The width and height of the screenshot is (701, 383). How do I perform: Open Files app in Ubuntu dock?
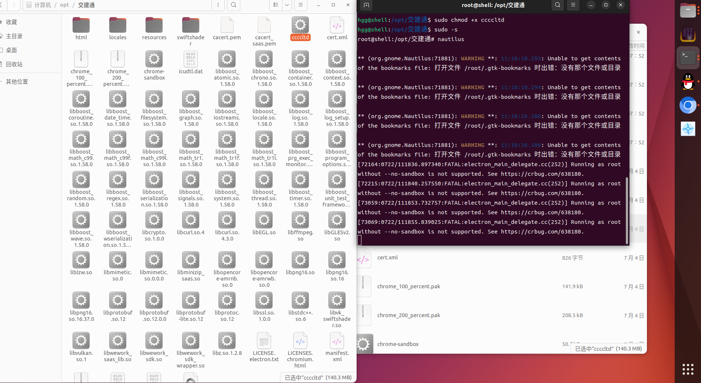coord(688,10)
